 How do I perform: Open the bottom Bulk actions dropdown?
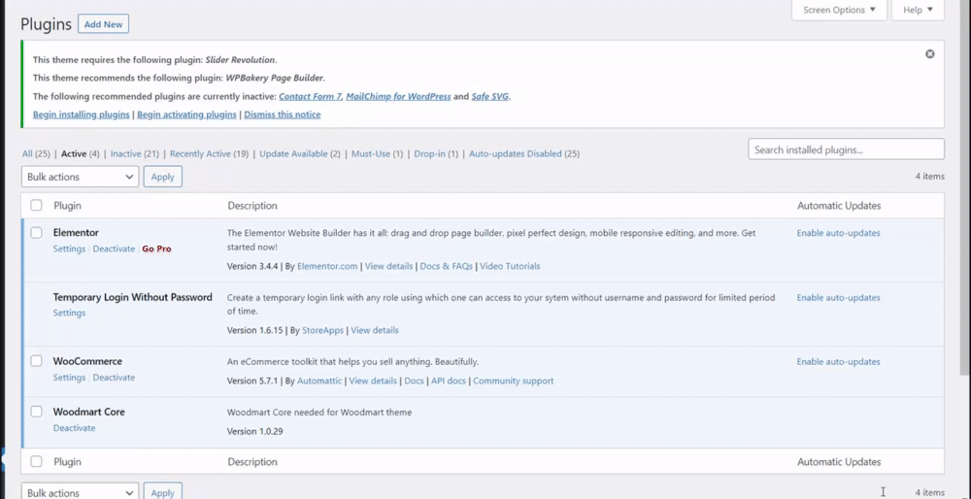click(80, 491)
